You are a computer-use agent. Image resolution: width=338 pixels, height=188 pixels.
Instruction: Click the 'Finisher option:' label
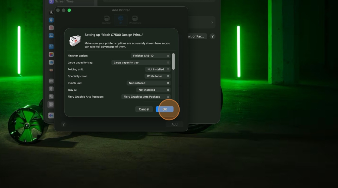78,56
